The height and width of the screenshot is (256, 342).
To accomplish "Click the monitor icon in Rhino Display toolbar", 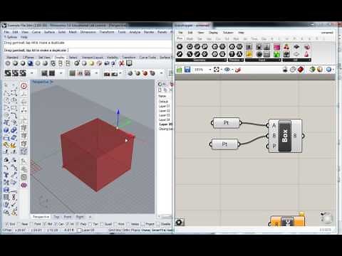I will 129,63.
